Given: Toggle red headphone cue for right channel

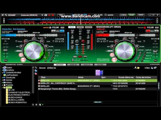Looking at the screenshot, I should 83,41.
